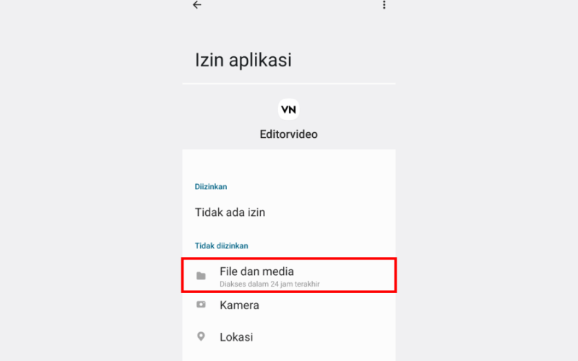Click the Editorvideo app name

[288, 134]
